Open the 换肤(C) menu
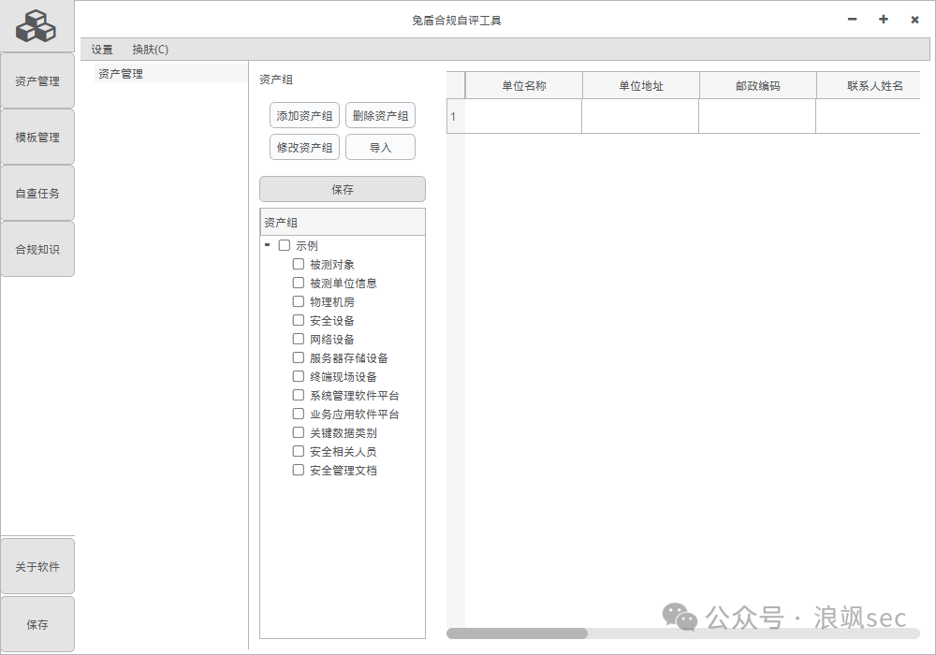The width and height of the screenshot is (936, 655). 151,50
